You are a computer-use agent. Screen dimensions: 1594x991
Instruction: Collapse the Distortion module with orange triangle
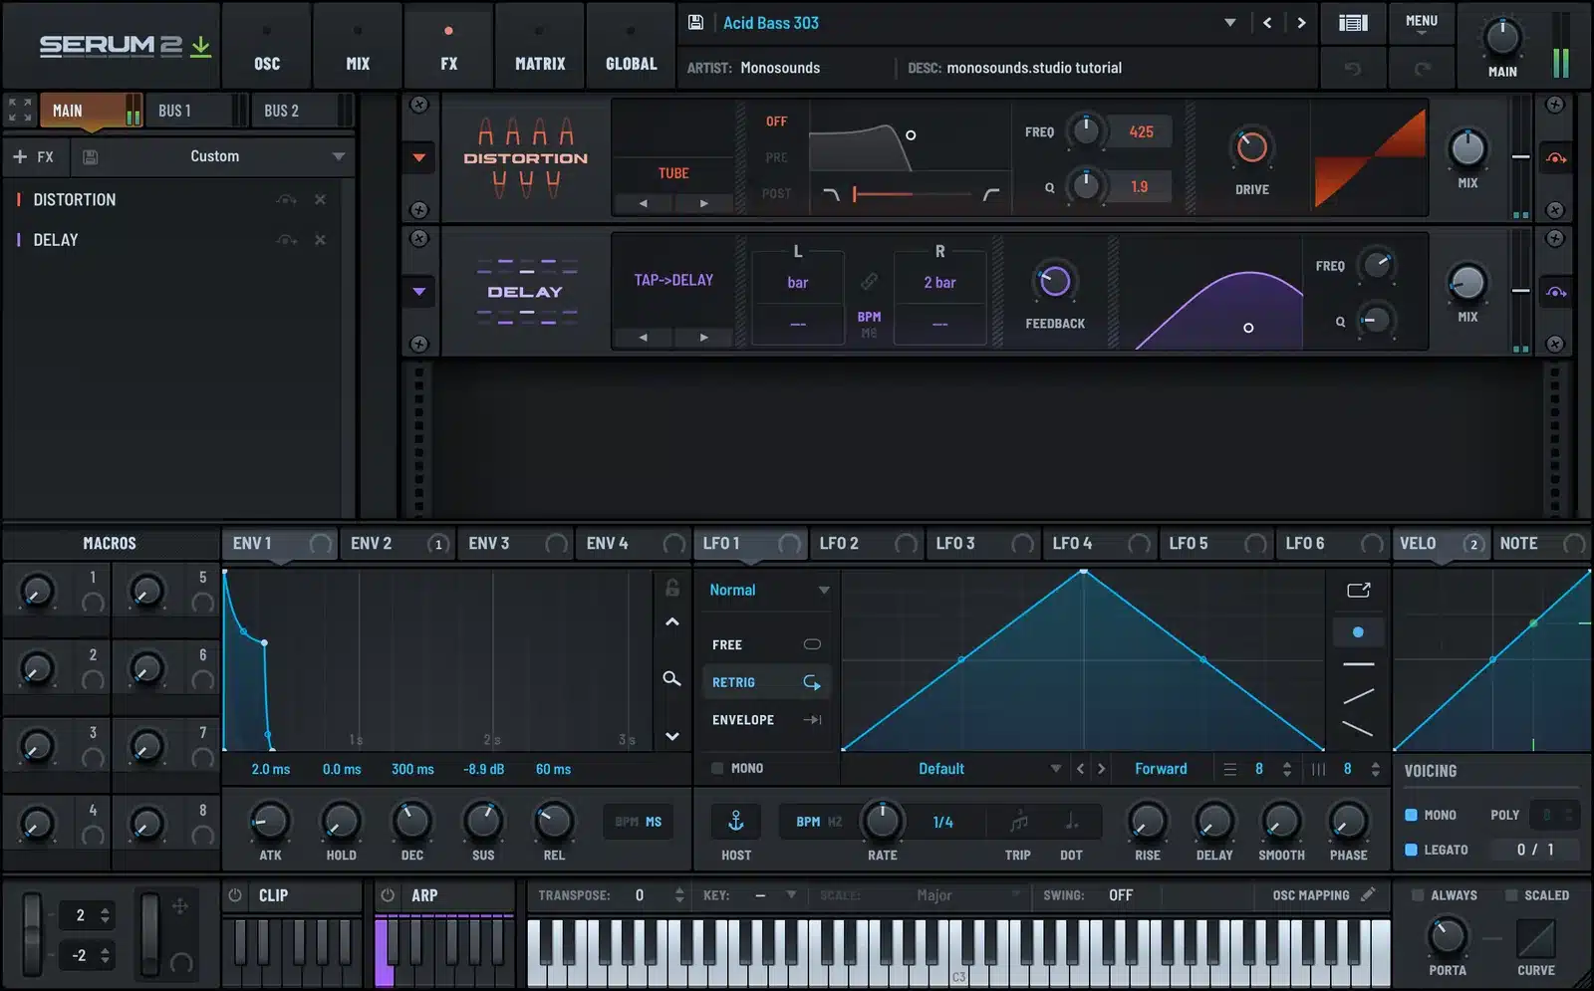(x=419, y=157)
